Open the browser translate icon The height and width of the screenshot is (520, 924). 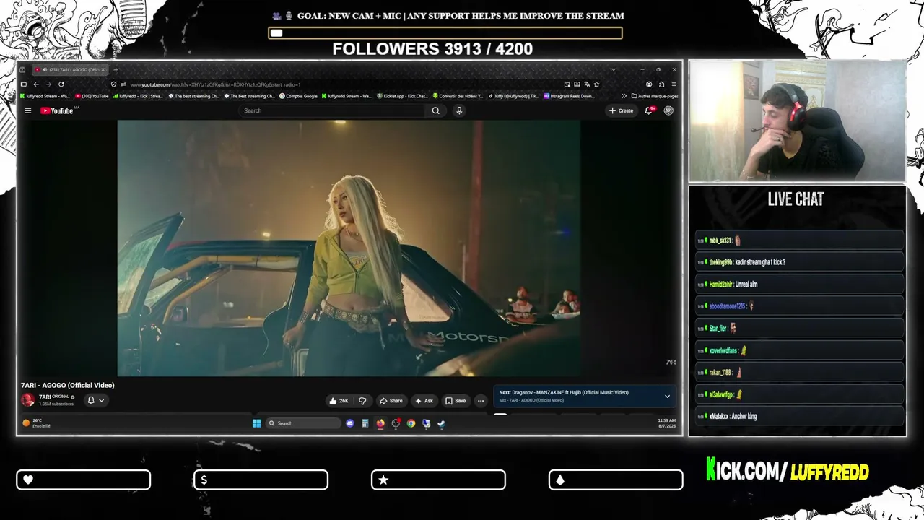click(x=587, y=84)
